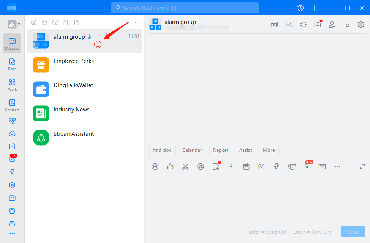Switch to the Docs tab
Image resolution: width=370 pixels, height=243 pixels.
pos(12,64)
